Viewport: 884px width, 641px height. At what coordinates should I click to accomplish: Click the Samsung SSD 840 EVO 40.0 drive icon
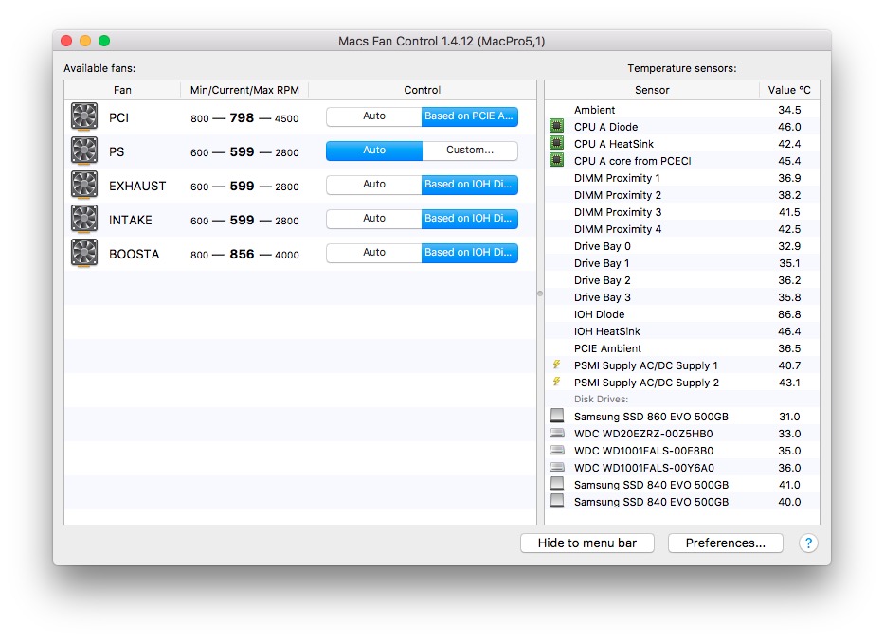click(557, 501)
